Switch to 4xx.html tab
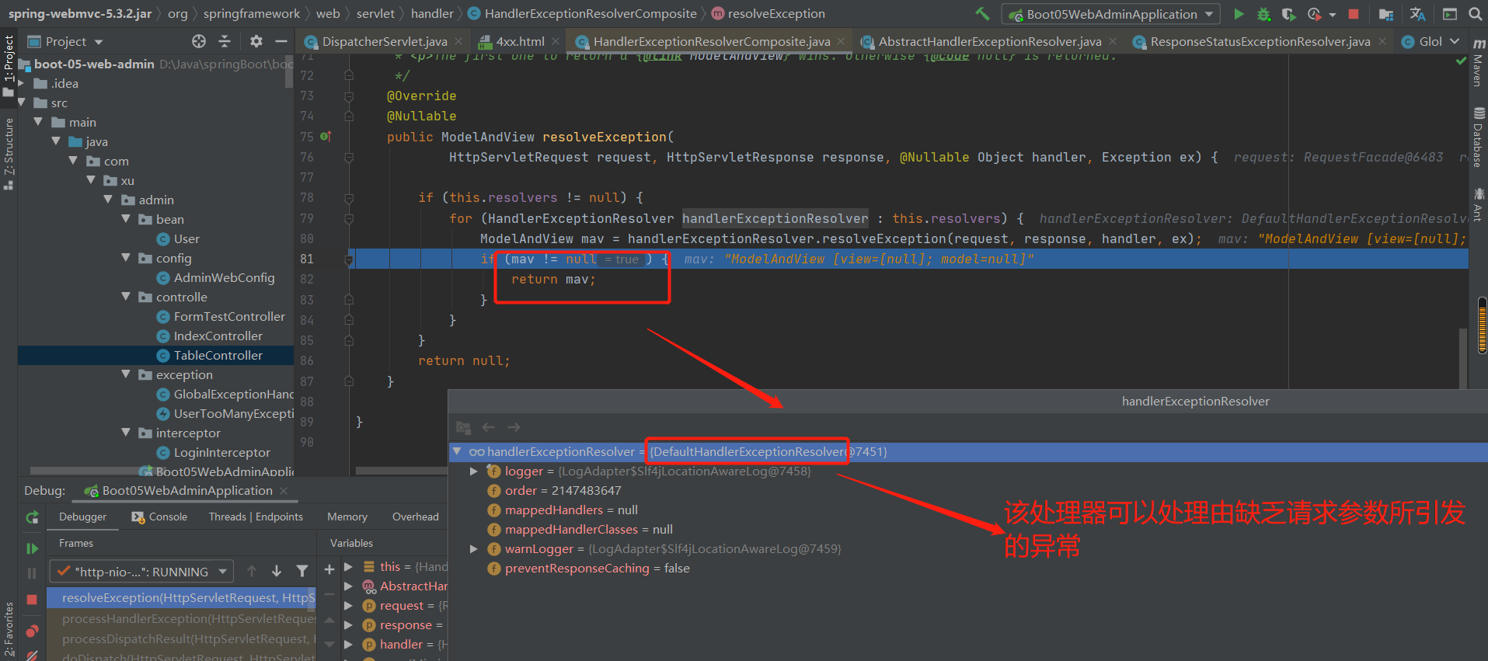The width and height of the screenshot is (1488, 661). point(519,41)
